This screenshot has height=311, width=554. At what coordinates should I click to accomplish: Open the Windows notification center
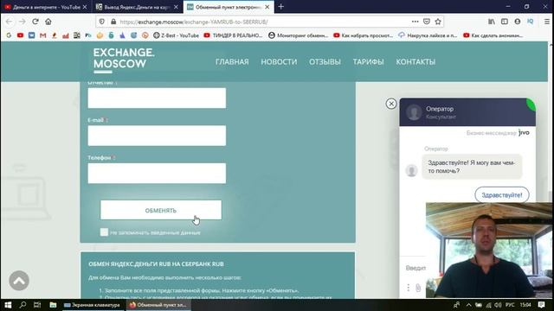[542, 305]
